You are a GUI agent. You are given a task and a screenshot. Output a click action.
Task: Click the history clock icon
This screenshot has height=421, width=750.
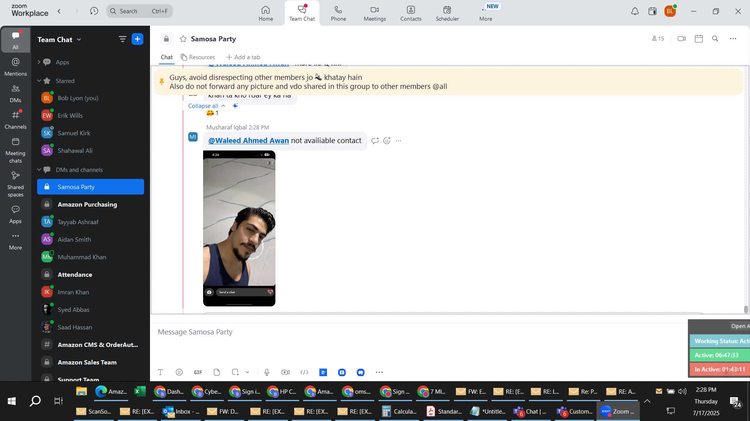[94, 11]
